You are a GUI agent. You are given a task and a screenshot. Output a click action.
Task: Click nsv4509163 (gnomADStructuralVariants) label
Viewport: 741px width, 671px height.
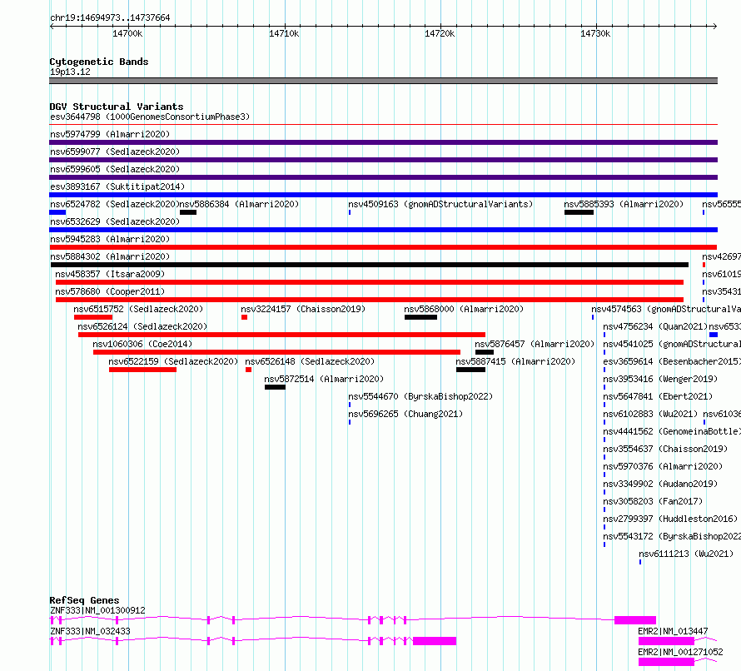click(440, 204)
